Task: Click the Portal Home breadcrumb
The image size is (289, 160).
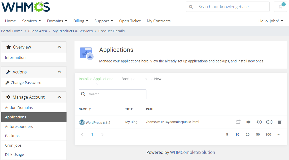Action: pyautogui.click(x=12, y=31)
